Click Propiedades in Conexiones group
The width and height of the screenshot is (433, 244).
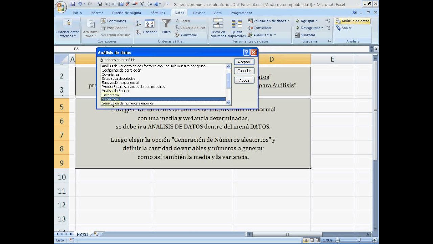pos(114,28)
